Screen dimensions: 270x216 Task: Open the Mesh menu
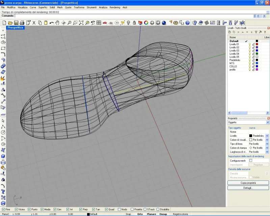pyautogui.click(x=60, y=7)
